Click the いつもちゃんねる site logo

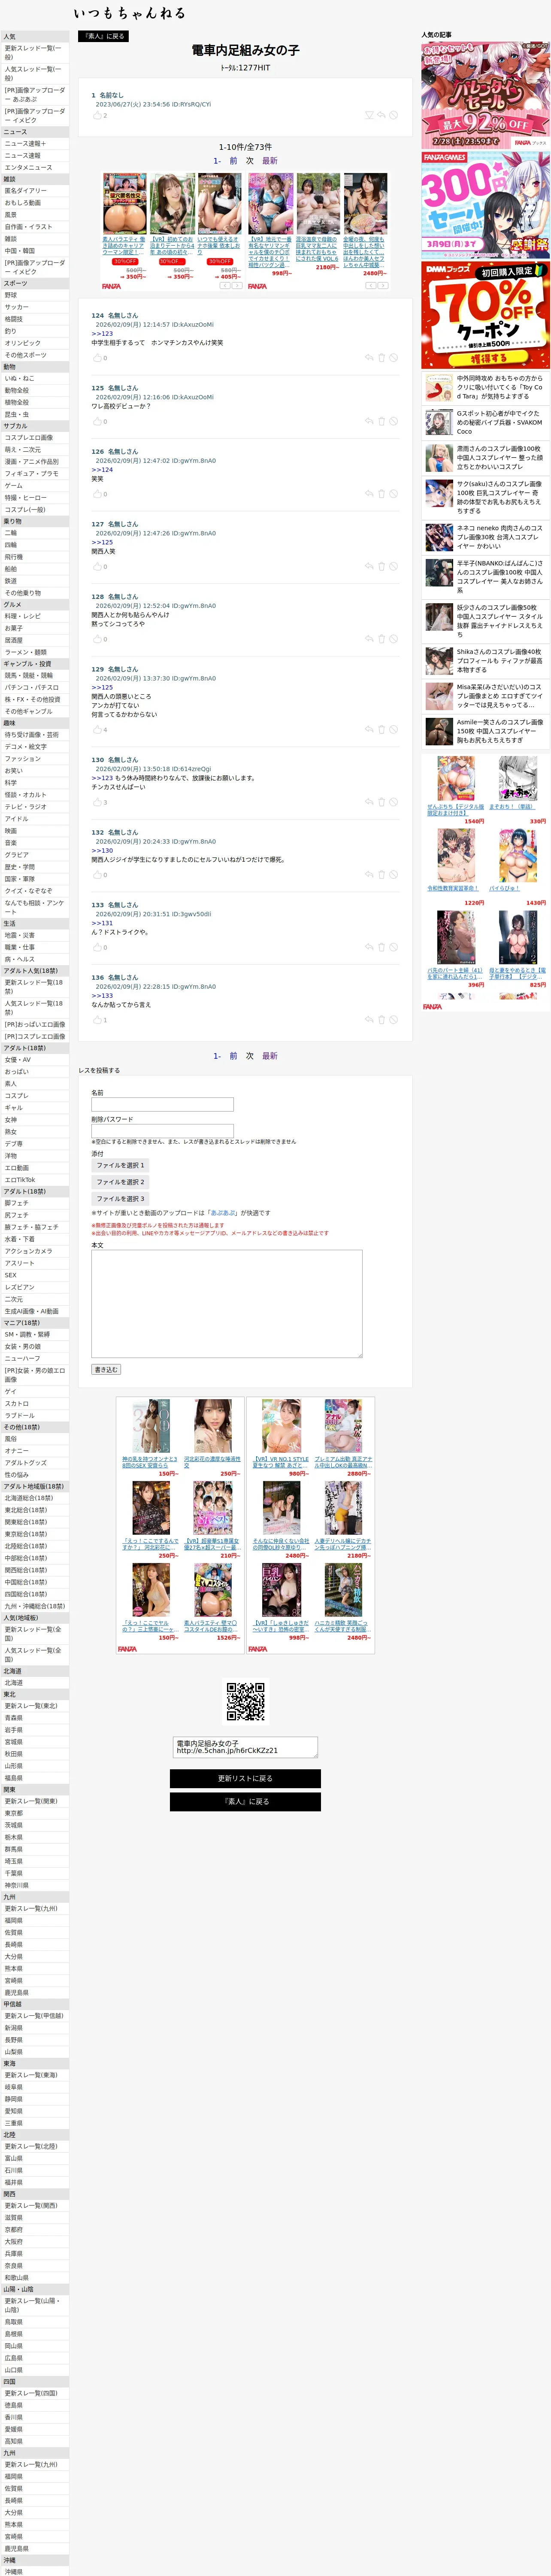click(129, 13)
